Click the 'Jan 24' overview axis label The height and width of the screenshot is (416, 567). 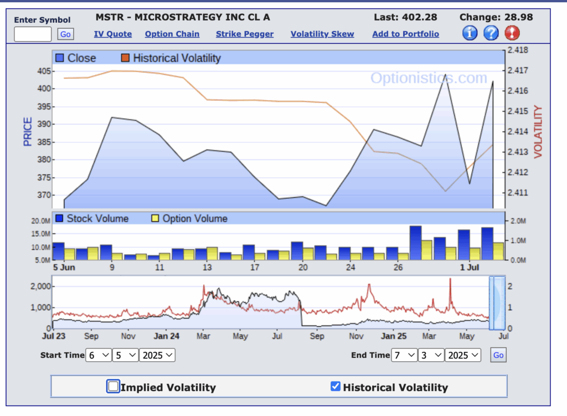click(x=166, y=336)
